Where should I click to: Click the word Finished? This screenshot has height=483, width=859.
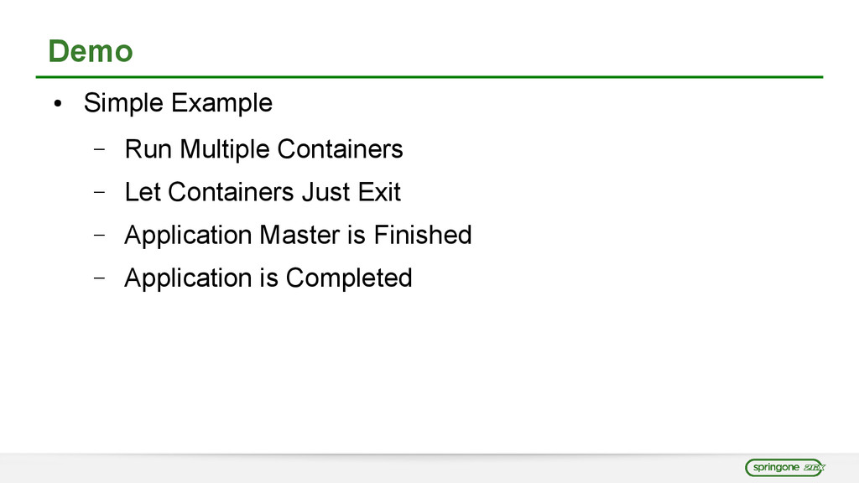pos(423,235)
